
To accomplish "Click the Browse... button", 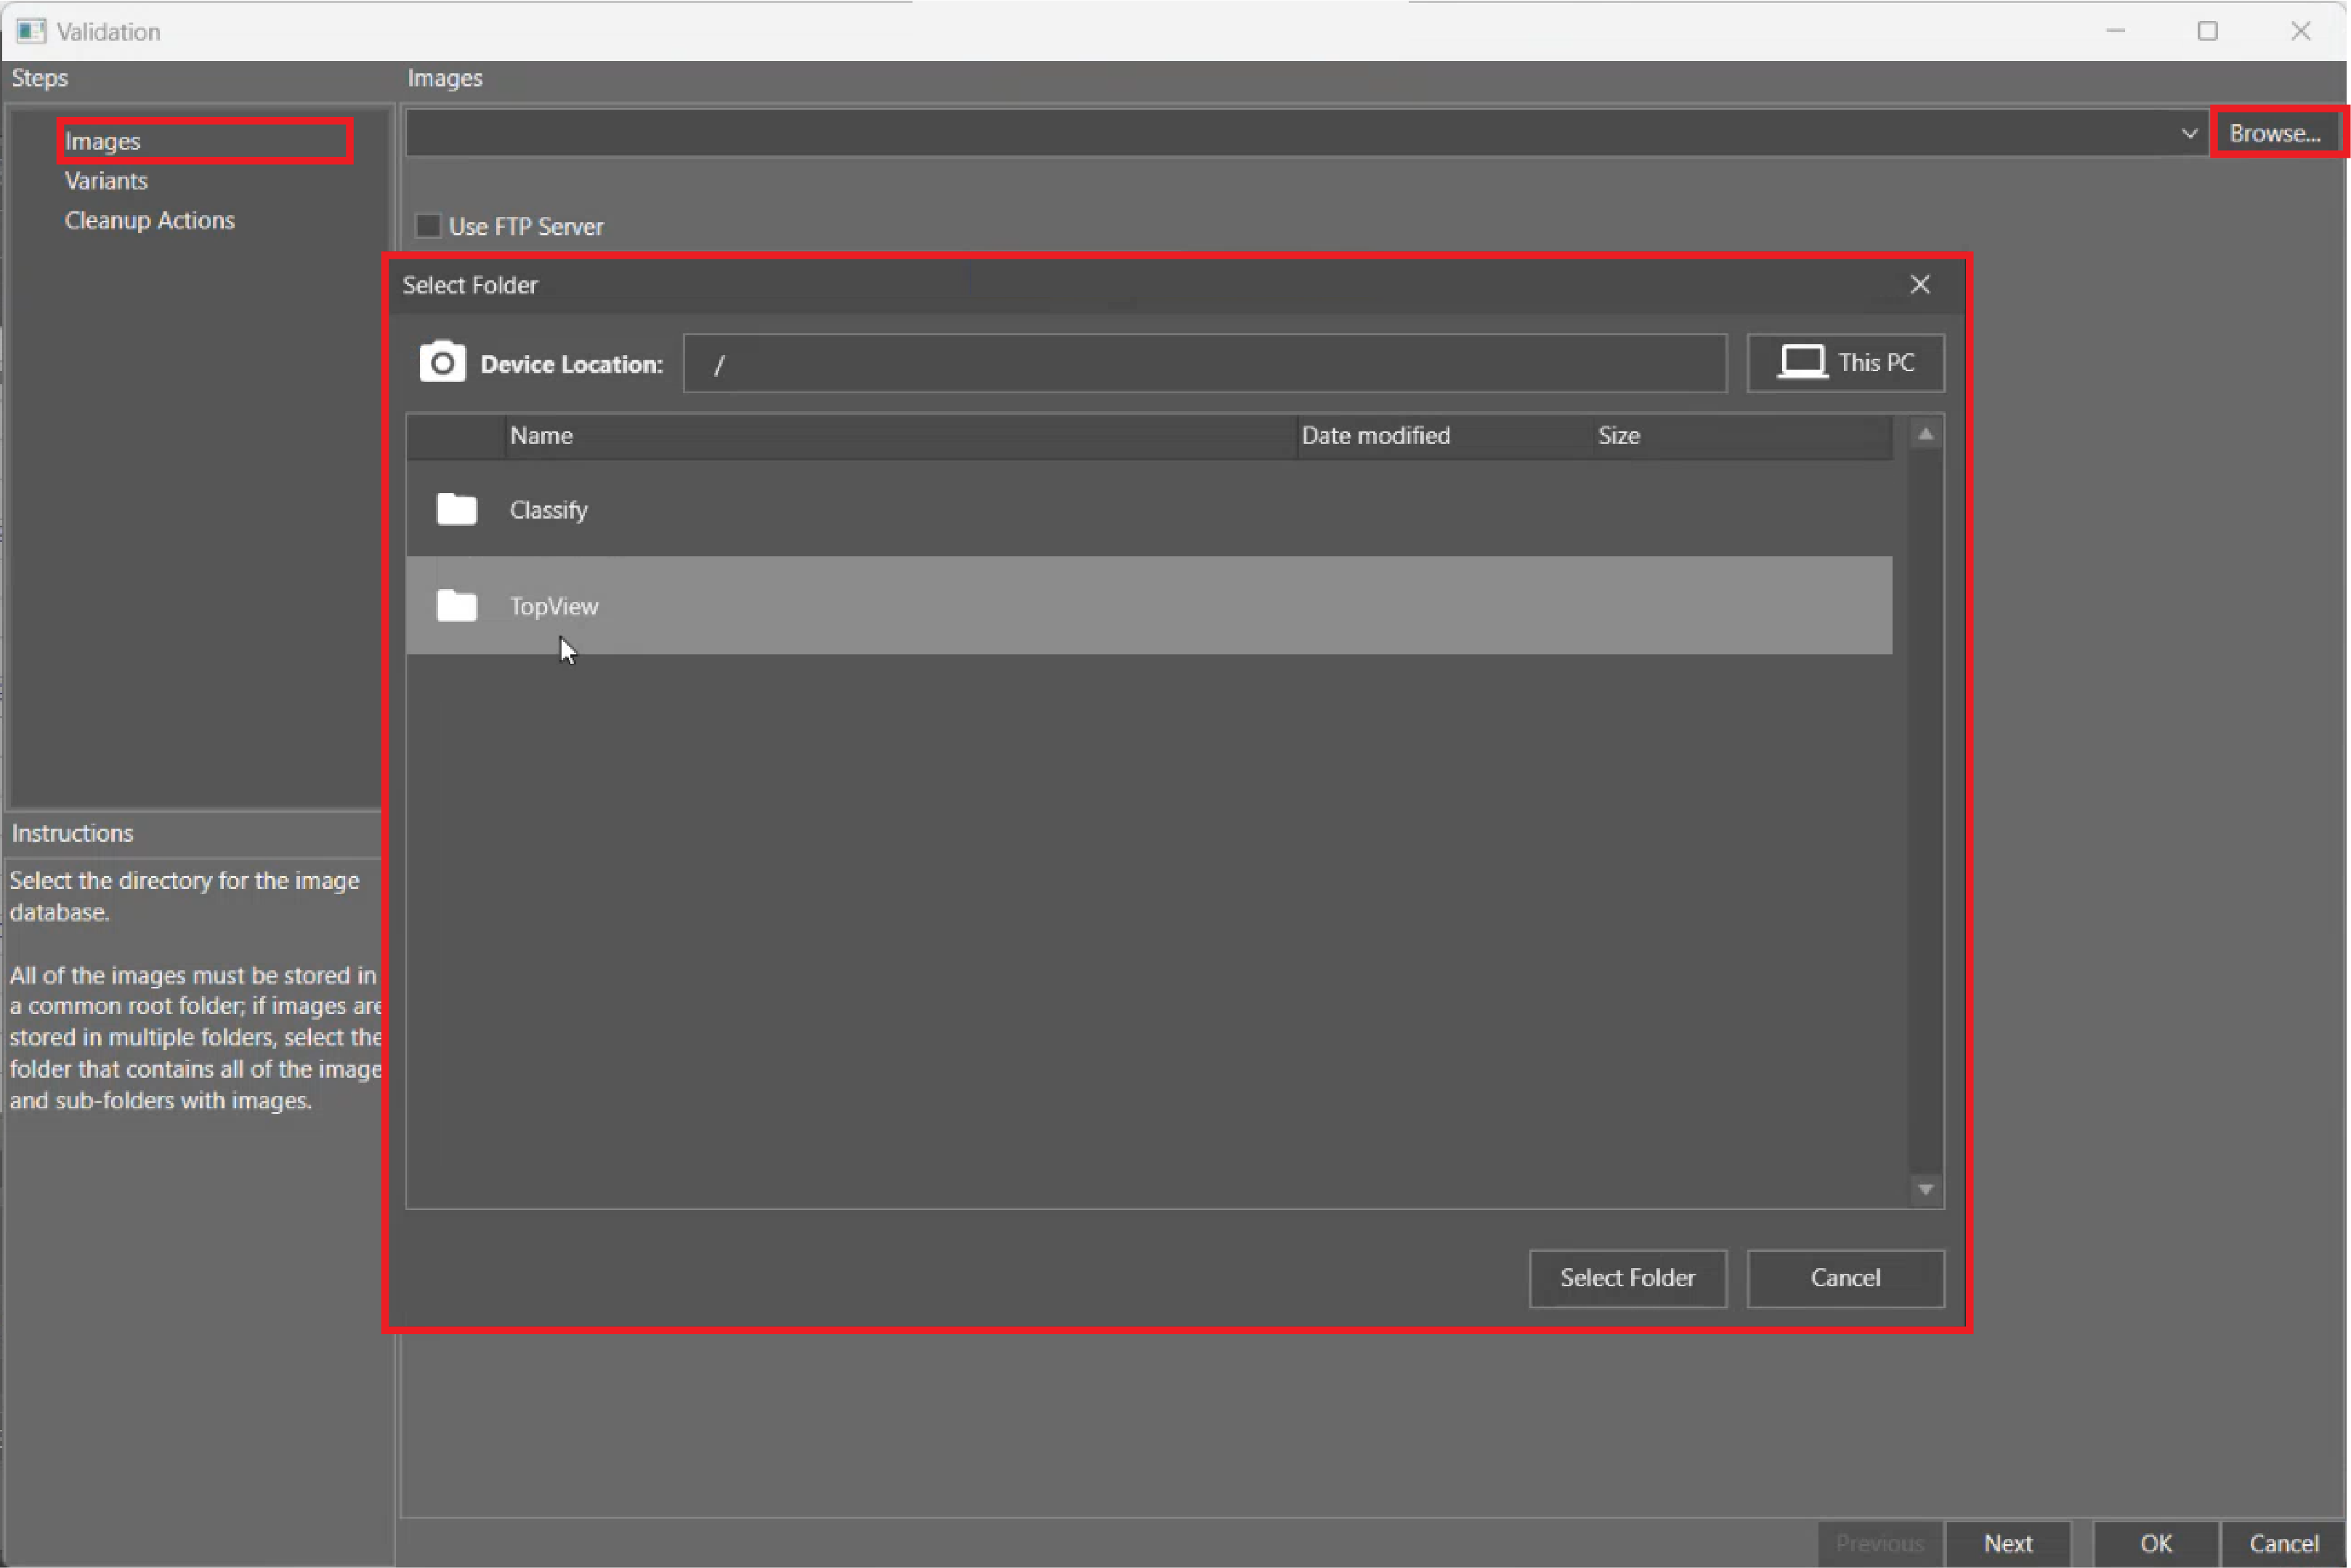I will [x=2274, y=134].
